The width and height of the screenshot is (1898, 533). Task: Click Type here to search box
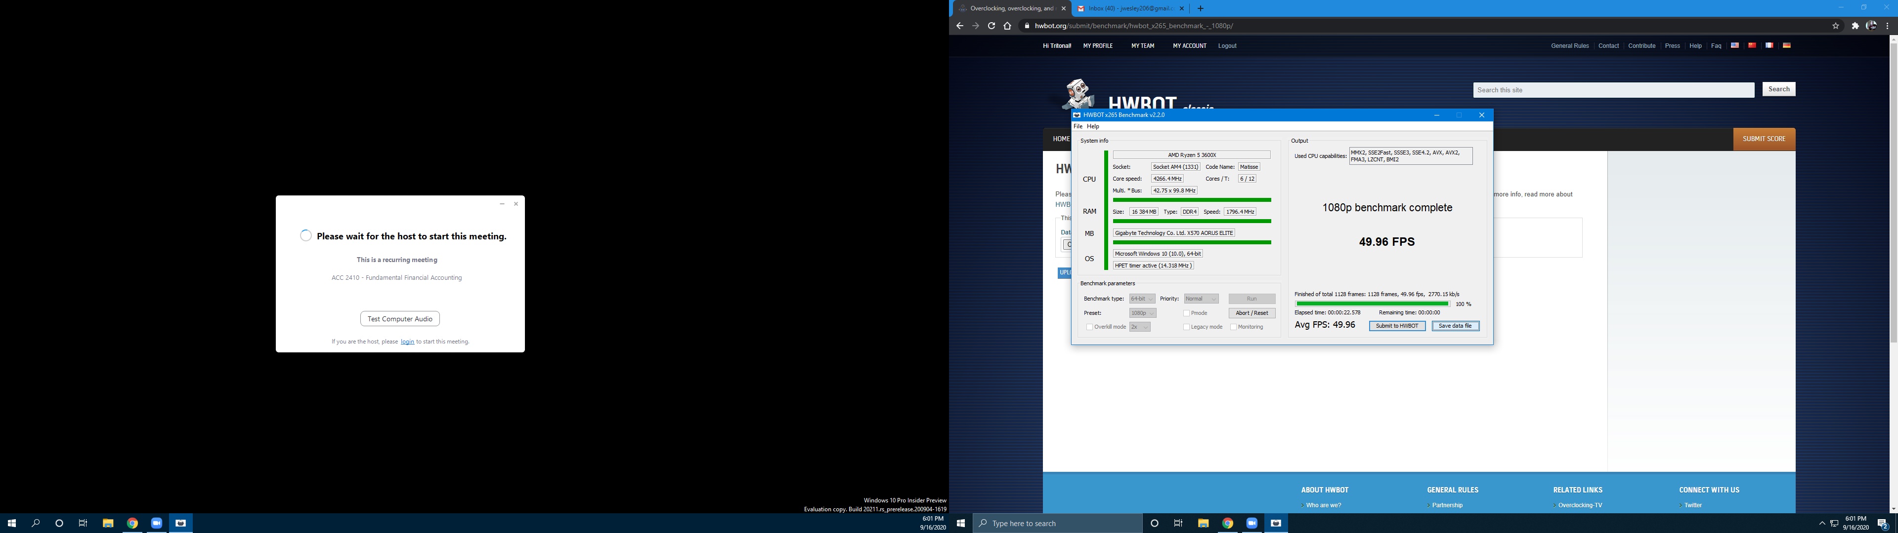point(1057,524)
